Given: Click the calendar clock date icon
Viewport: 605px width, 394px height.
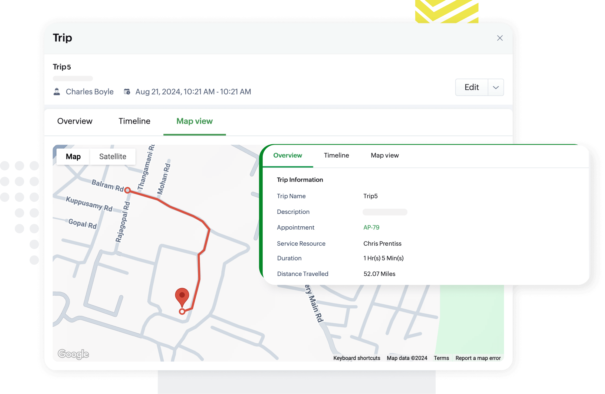Looking at the screenshot, I should click(x=127, y=92).
